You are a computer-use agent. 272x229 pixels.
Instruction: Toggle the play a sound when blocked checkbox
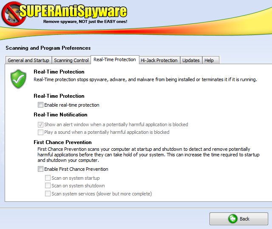point(40,133)
